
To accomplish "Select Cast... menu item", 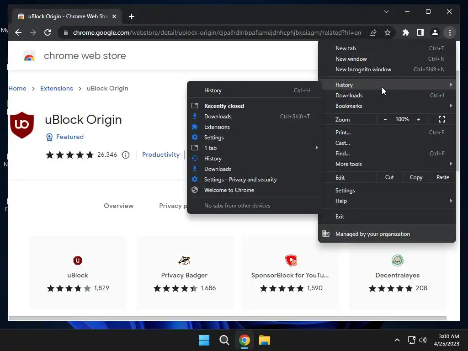I will (x=387, y=143).
